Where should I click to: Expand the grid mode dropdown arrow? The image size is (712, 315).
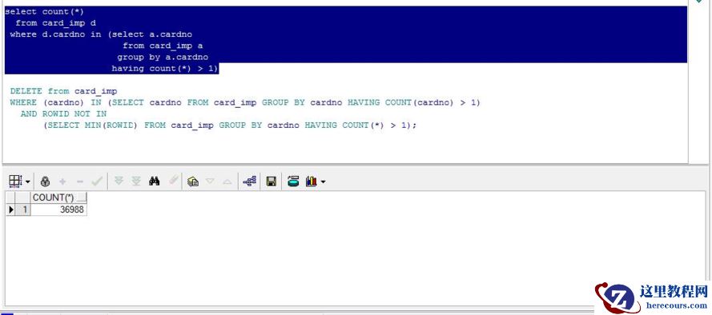coord(28,182)
